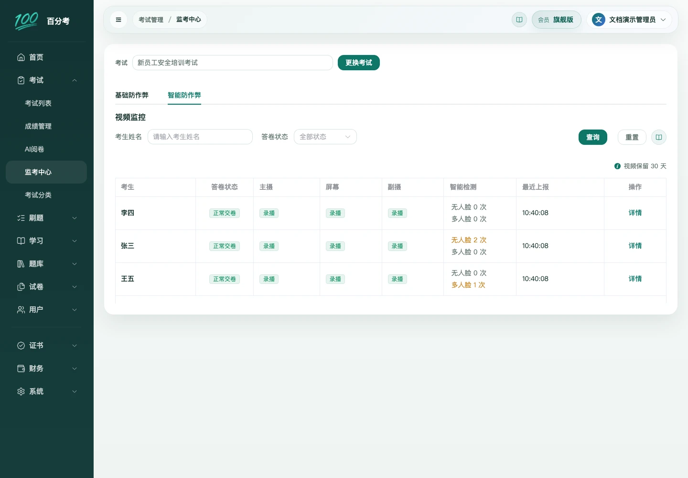Focus the 考生姓名 input field
Image resolution: width=688 pixels, height=478 pixels.
point(200,137)
